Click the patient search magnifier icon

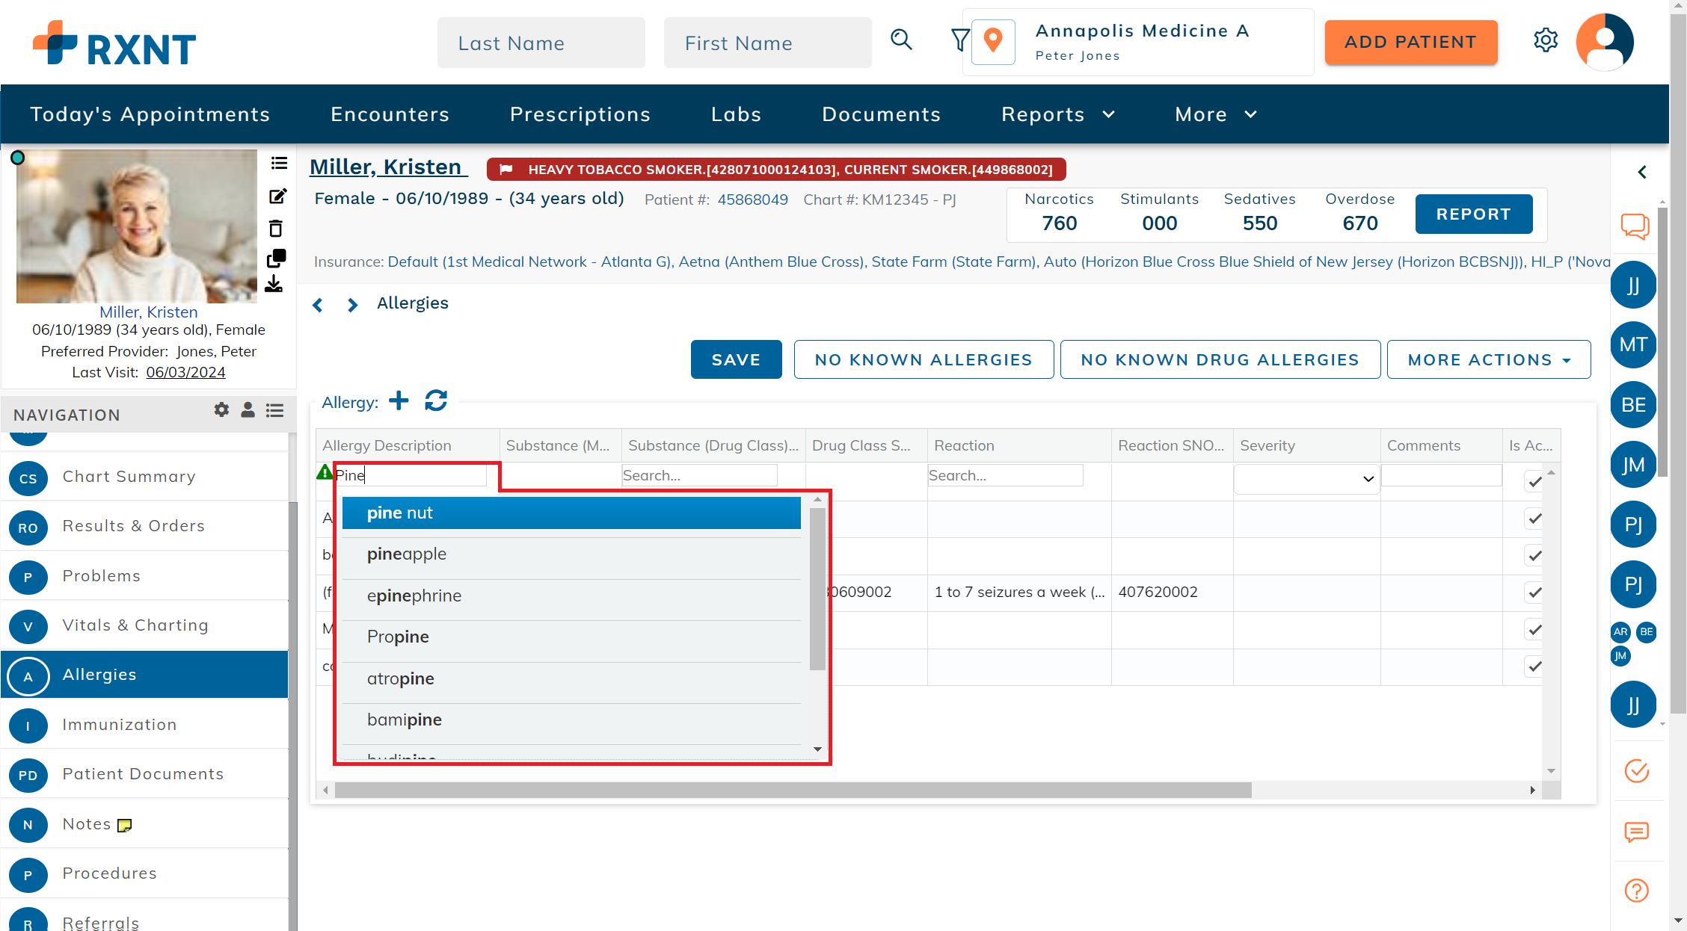point(901,40)
